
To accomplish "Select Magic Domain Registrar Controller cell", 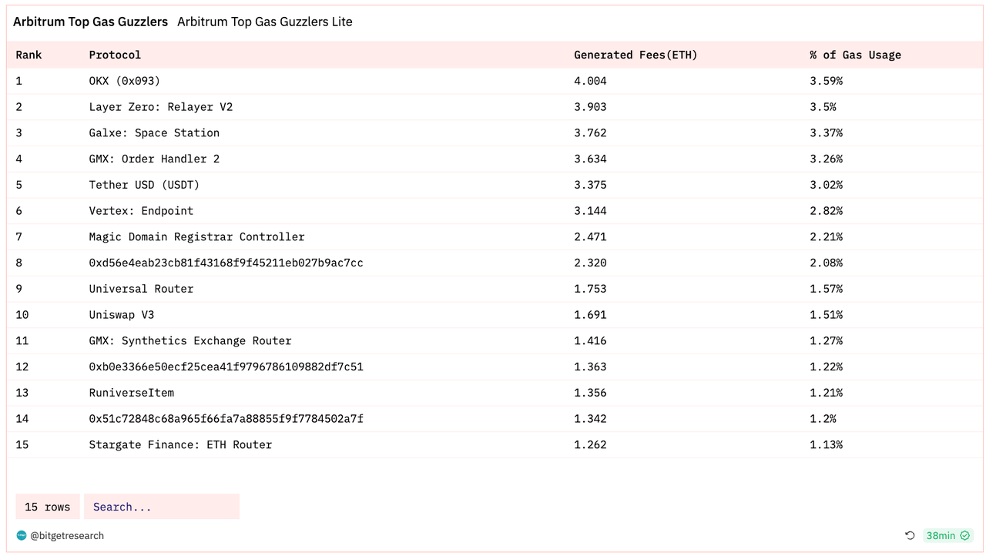I will (x=196, y=237).
